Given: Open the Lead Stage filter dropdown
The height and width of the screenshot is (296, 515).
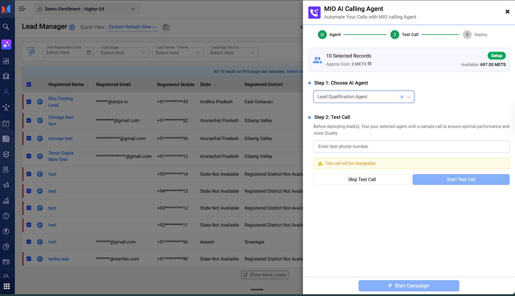Looking at the screenshot, I should (123, 53).
